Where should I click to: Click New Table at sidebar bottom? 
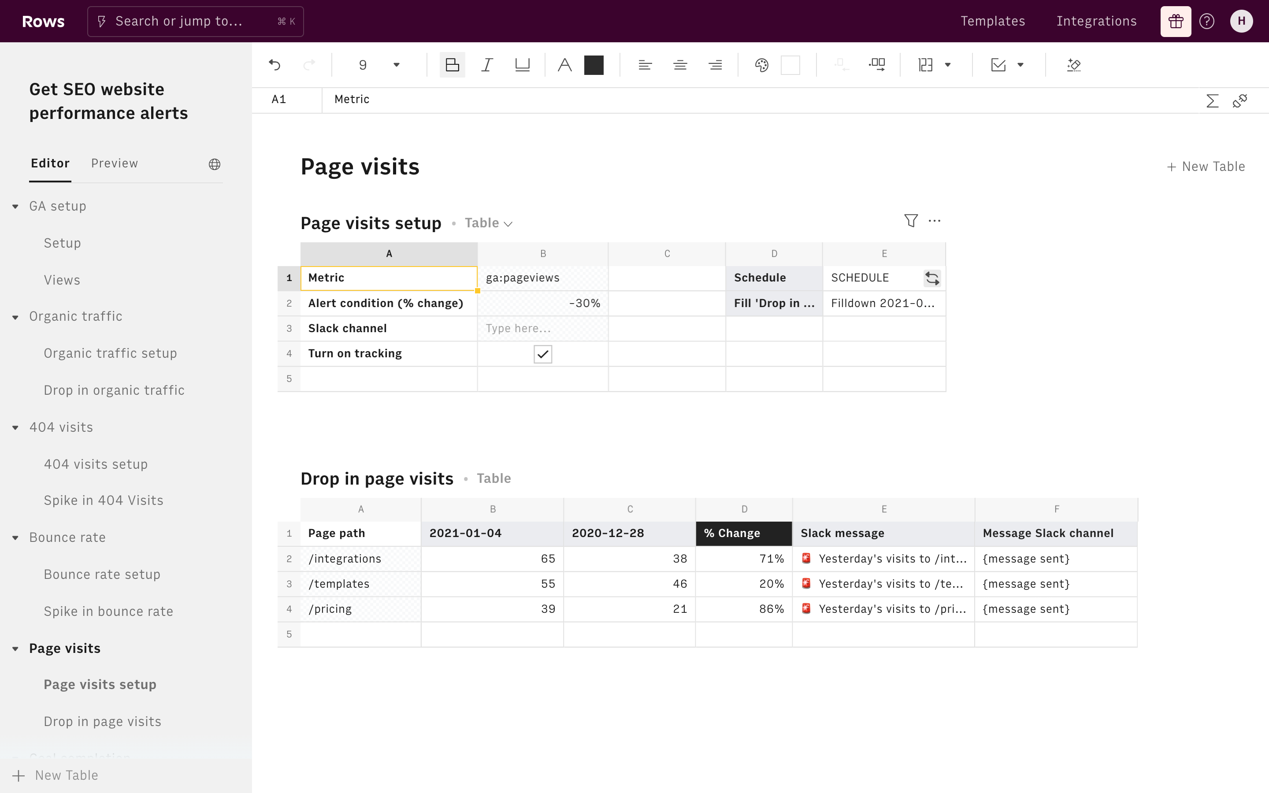pos(56,775)
